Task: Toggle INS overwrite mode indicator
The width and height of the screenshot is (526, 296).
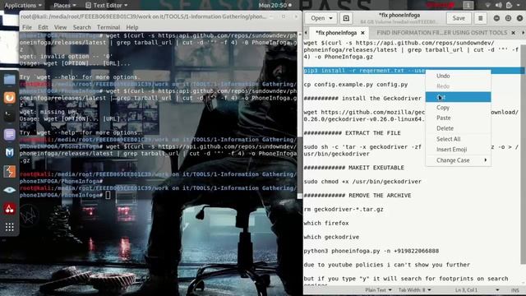Action: [515, 290]
